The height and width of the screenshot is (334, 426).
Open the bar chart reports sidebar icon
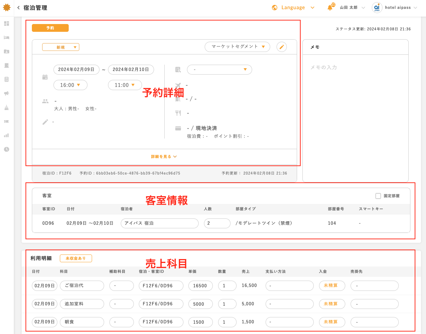tap(6, 135)
